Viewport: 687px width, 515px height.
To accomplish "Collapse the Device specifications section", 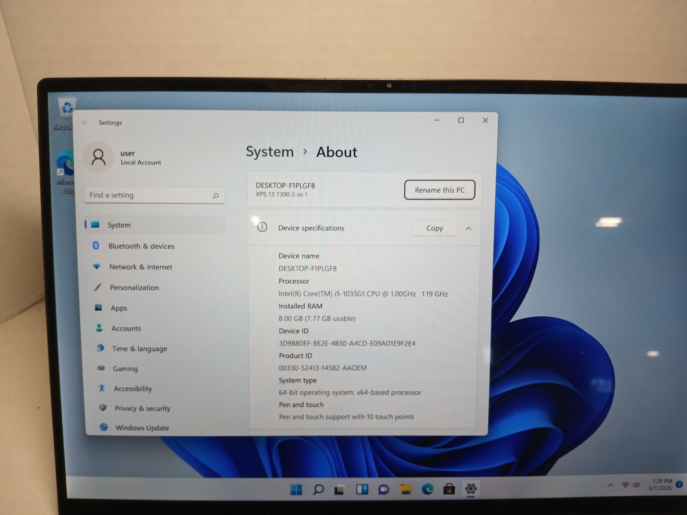I will (x=468, y=228).
